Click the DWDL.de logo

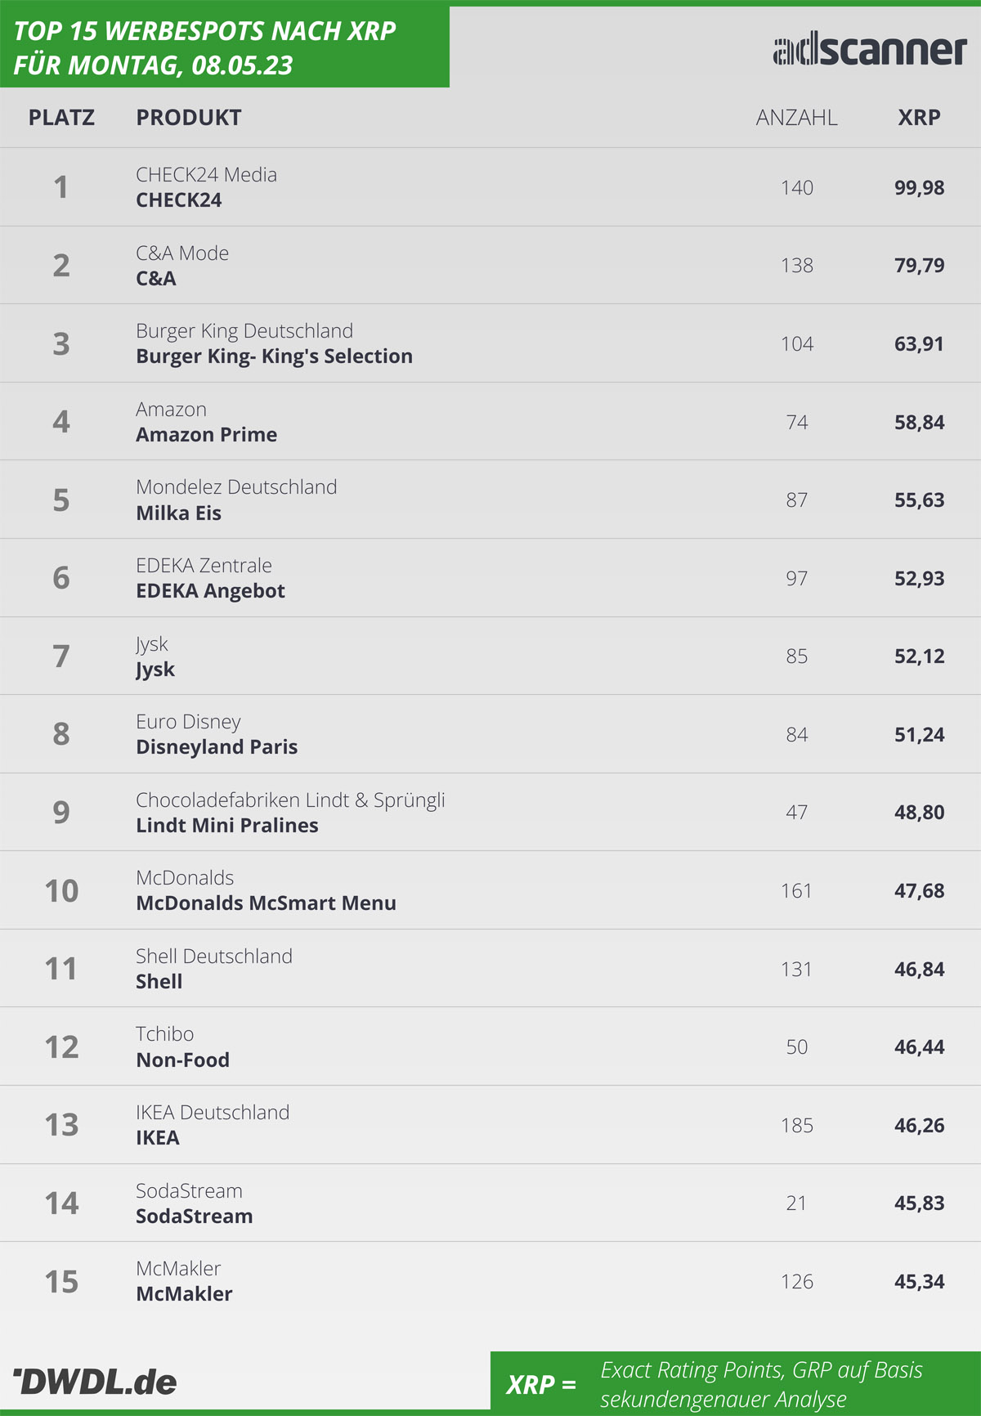pyautogui.click(x=95, y=1382)
